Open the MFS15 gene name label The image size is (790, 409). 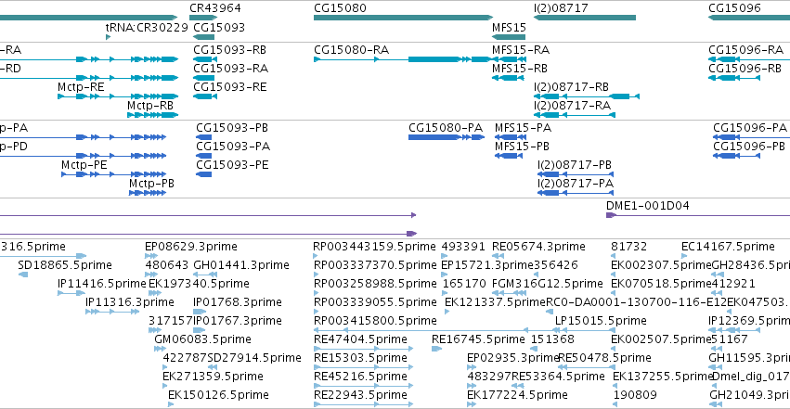coord(509,27)
